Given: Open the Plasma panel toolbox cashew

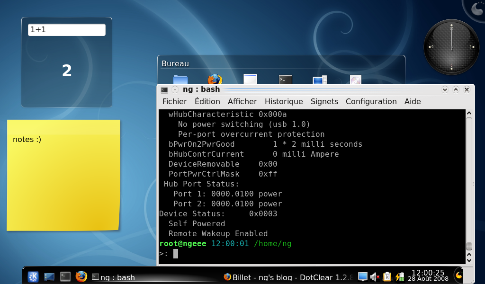Looking at the screenshot, I should (x=458, y=275).
